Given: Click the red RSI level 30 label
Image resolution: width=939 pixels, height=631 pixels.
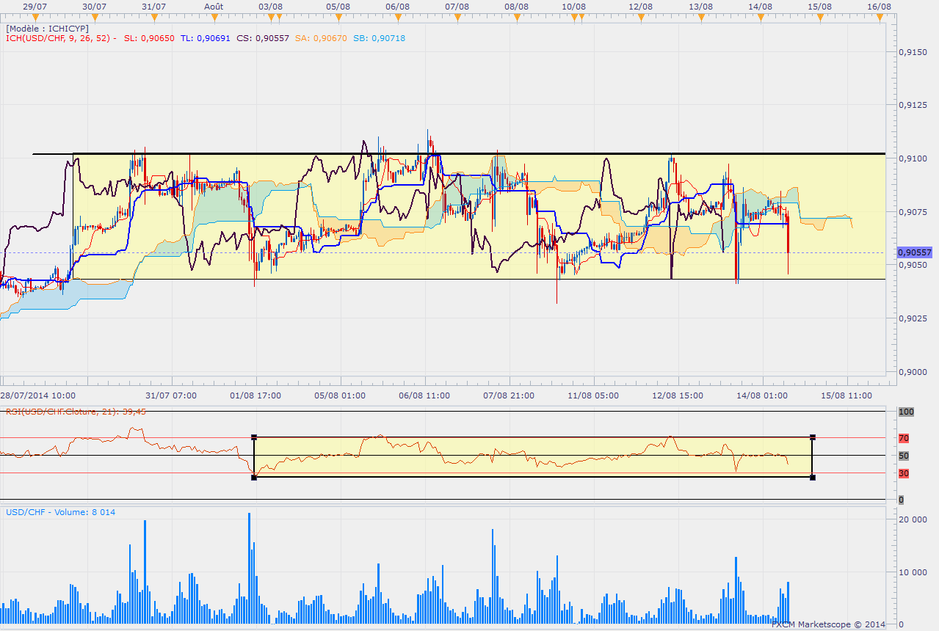Looking at the screenshot, I should [904, 473].
